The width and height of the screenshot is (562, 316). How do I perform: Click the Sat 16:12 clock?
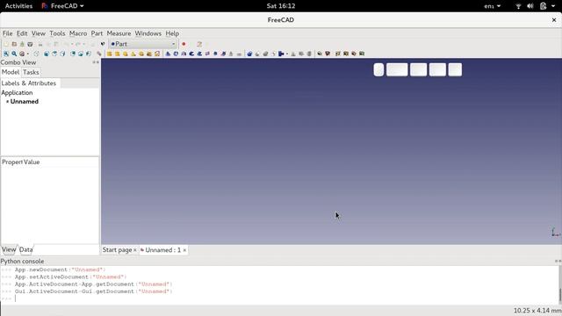pyautogui.click(x=281, y=6)
